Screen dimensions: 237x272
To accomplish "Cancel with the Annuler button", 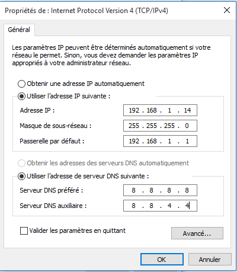I will [210, 260].
